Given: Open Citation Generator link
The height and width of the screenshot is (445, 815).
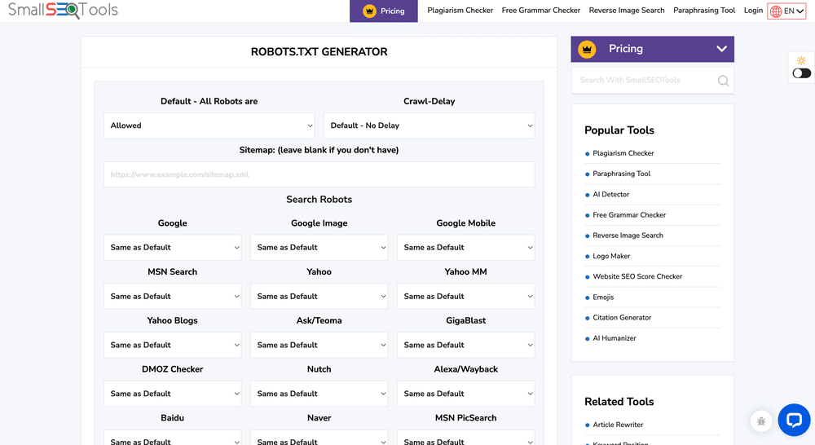Looking at the screenshot, I should [622, 318].
